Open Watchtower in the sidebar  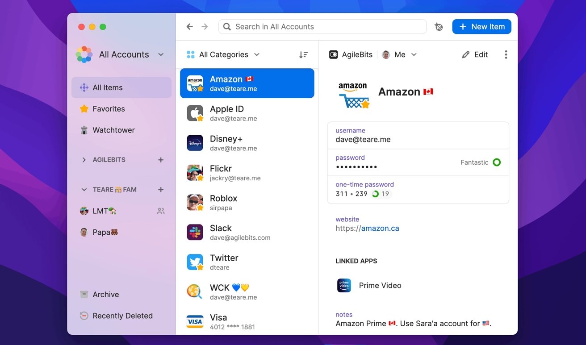point(121,130)
